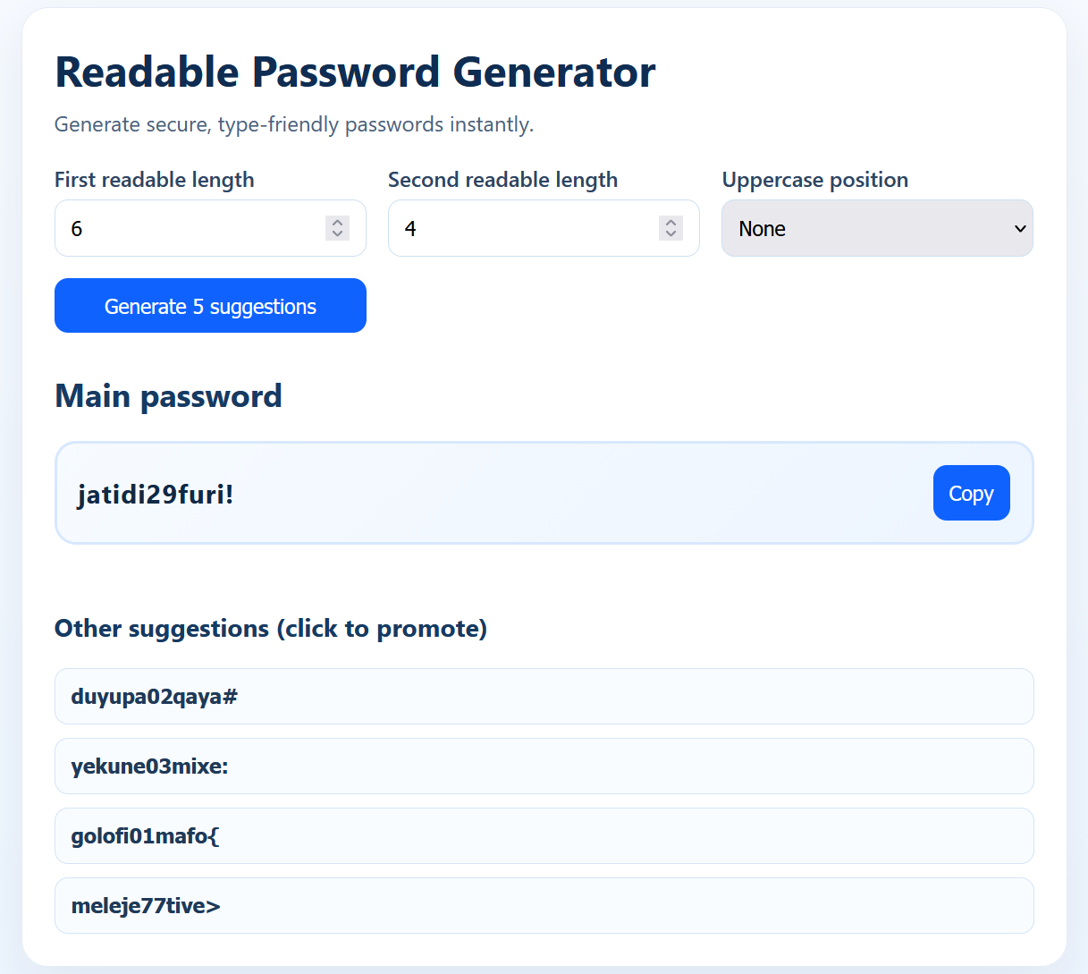
Task: Click the down arrow on second readable length
Action: [x=670, y=234]
